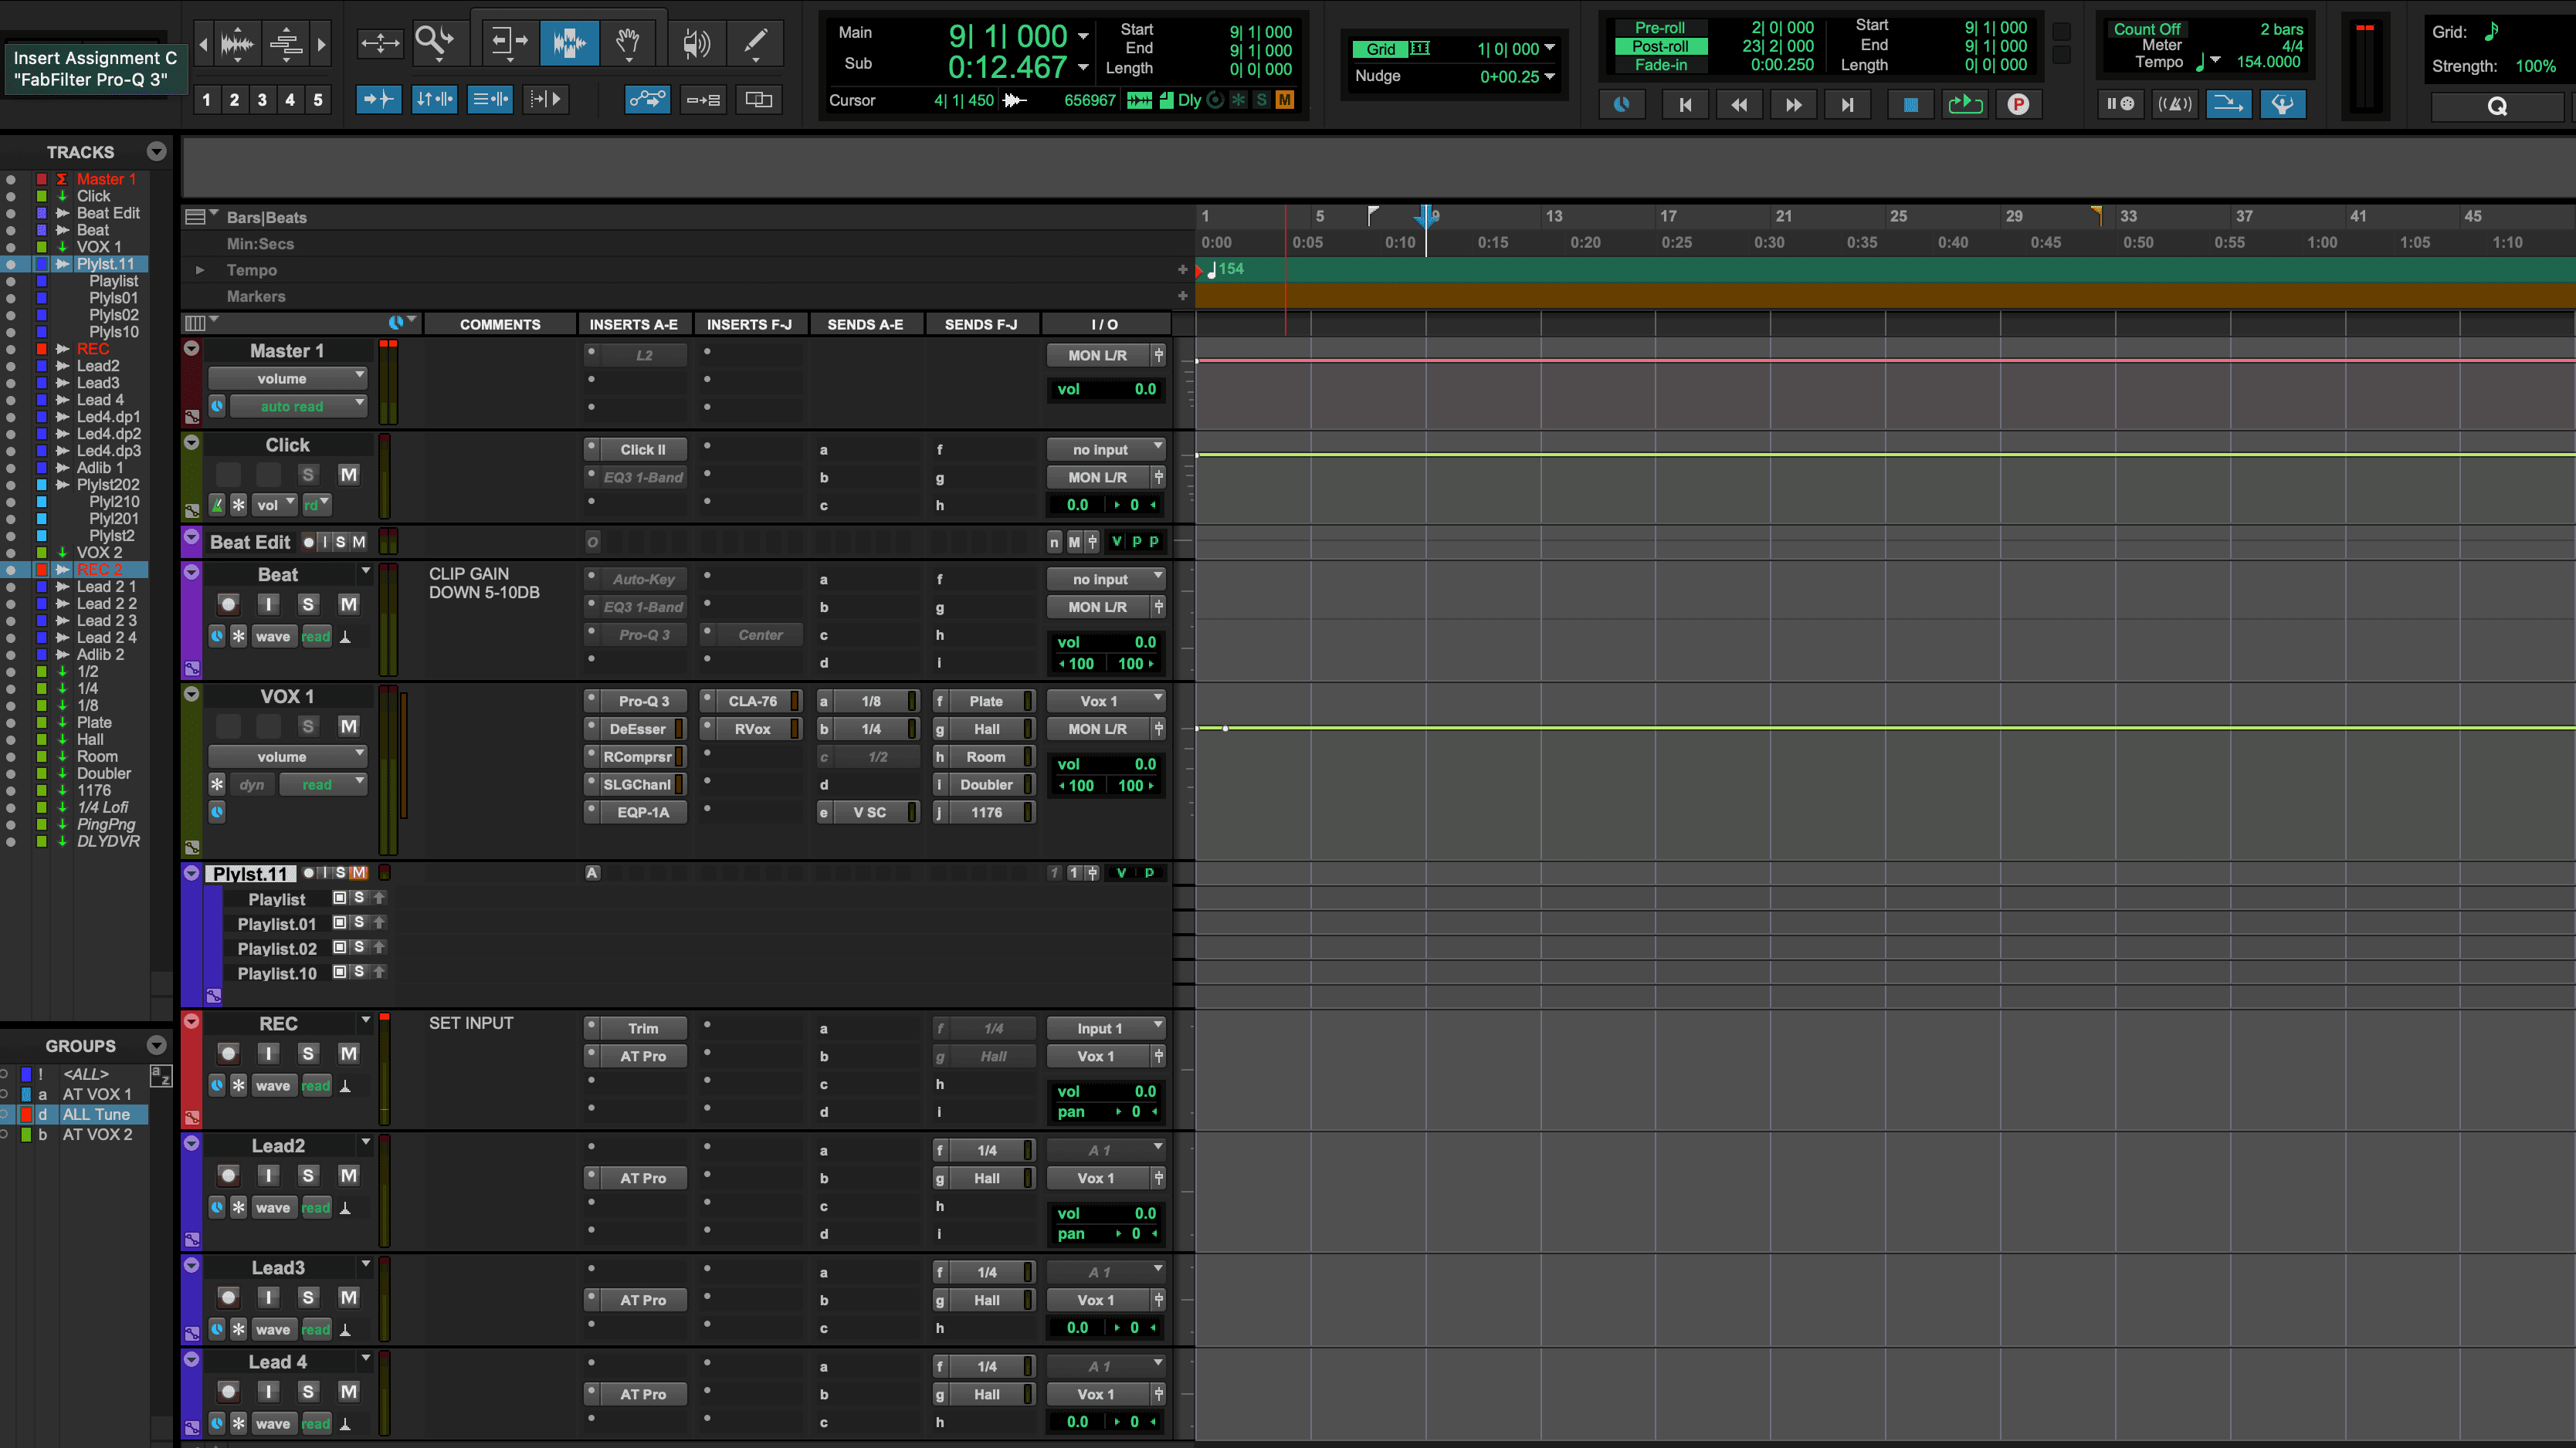Select the Scrubber speaker tool
Screen dimensions: 2576x1448
coord(696,42)
